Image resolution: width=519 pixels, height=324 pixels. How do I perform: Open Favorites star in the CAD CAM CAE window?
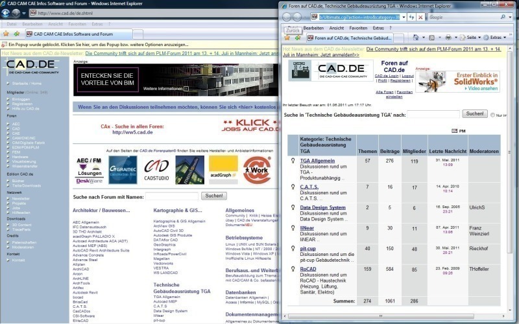(6, 34)
